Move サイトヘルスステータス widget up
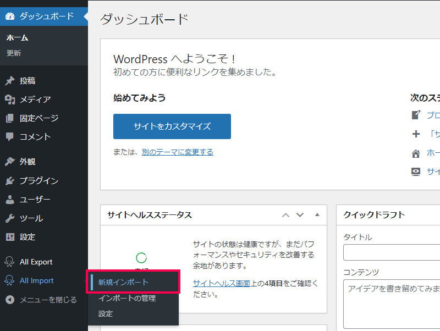Image resolution: width=440 pixels, height=331 pixels. click(285, 215)
